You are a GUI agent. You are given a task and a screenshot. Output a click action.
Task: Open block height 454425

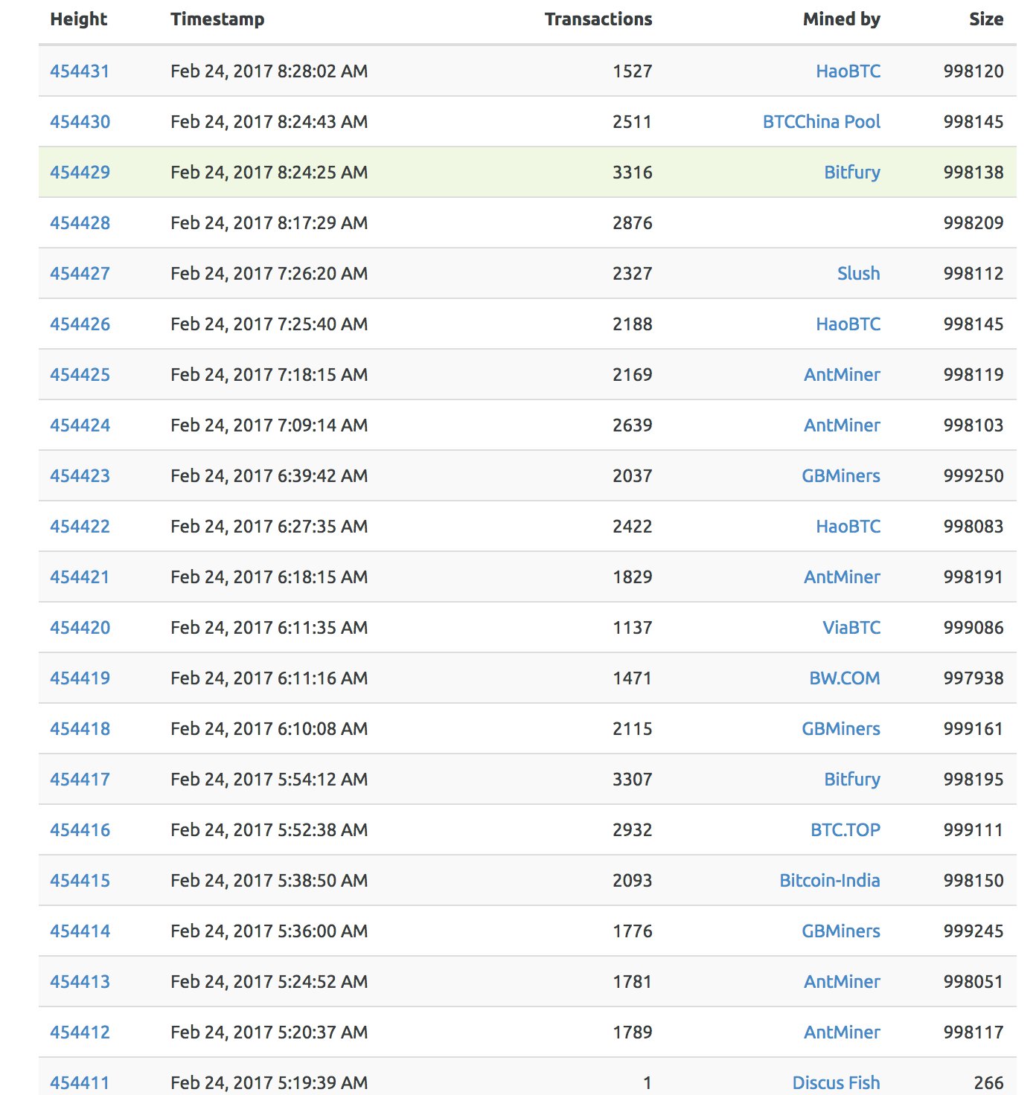[x=80, y=375]
